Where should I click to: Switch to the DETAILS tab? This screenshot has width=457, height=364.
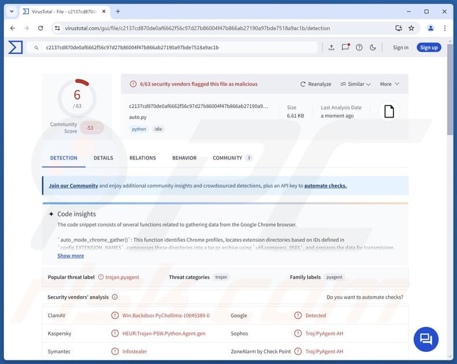(104, 158)
